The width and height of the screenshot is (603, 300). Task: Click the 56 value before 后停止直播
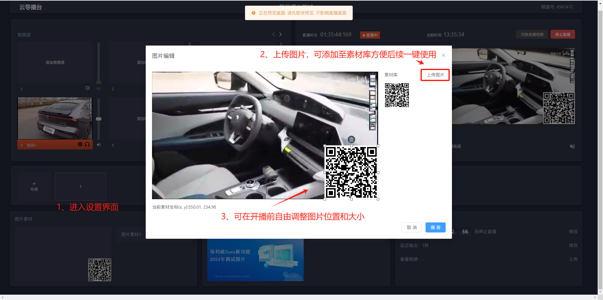coord(465,232)
